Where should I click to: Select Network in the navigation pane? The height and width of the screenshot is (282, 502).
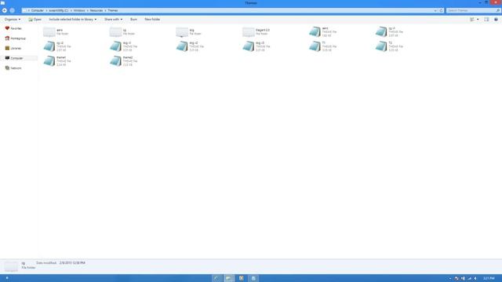(x=13, y=68)
